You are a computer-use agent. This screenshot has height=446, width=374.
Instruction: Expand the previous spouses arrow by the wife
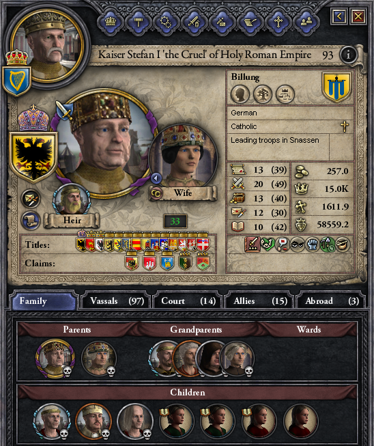(156, 178)
